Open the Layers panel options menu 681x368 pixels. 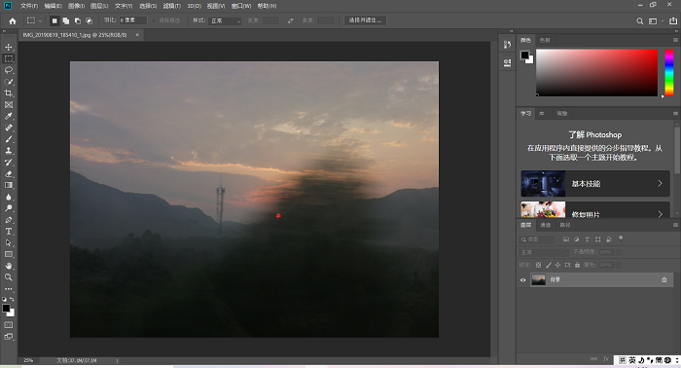point(675,225)
